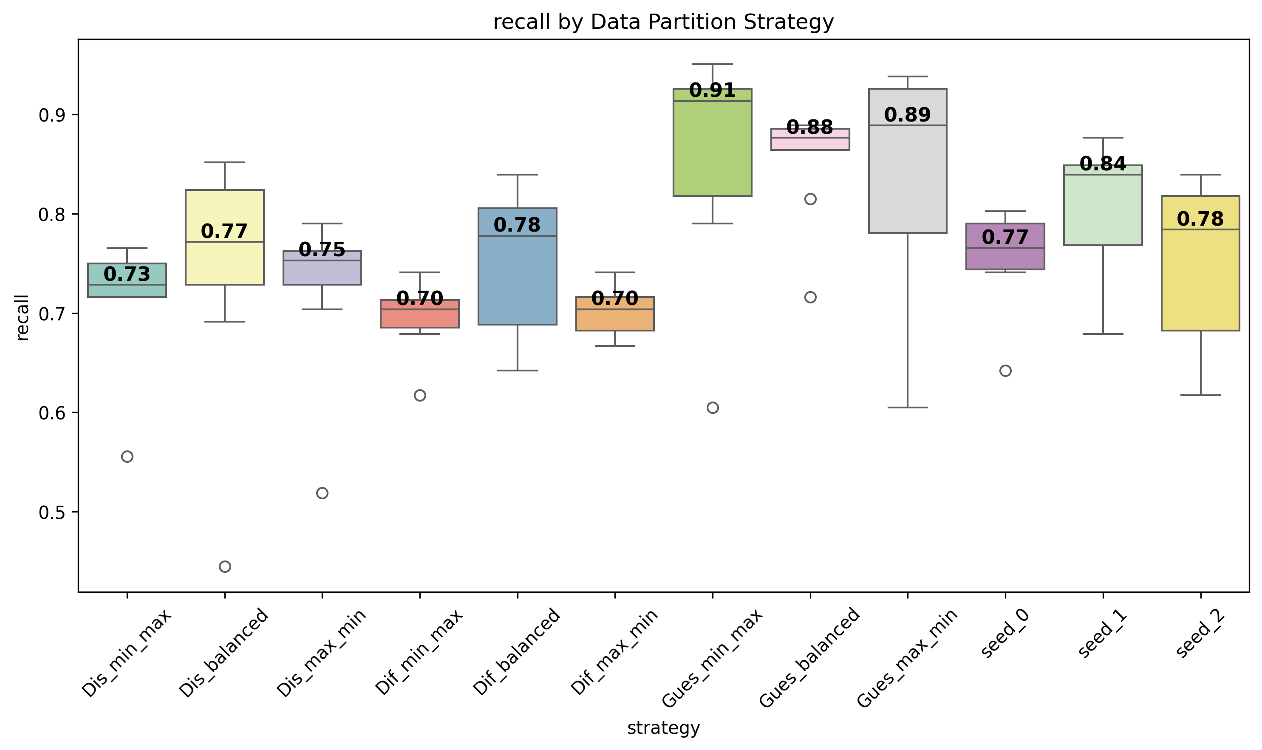
Task: Click the 'recall' y-axis title
Action: point(22,317)
